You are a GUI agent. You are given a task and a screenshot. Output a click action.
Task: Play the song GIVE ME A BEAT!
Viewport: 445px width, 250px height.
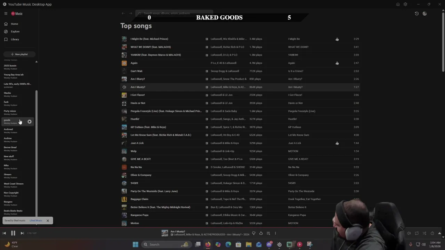141,159
